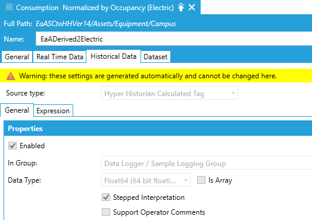Click the up-arrow pin icon in the tab header
The height and width of the screenshot is (220, 312).
tap(181, 7)
